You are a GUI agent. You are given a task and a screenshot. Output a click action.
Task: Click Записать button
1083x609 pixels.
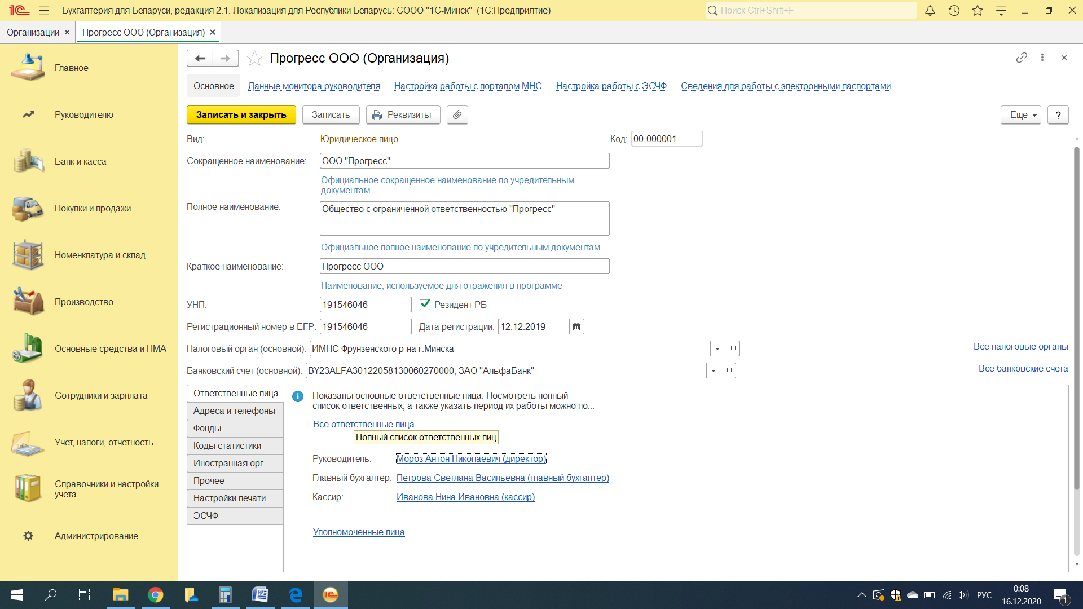pyautogui.click(x=331, y=114)
